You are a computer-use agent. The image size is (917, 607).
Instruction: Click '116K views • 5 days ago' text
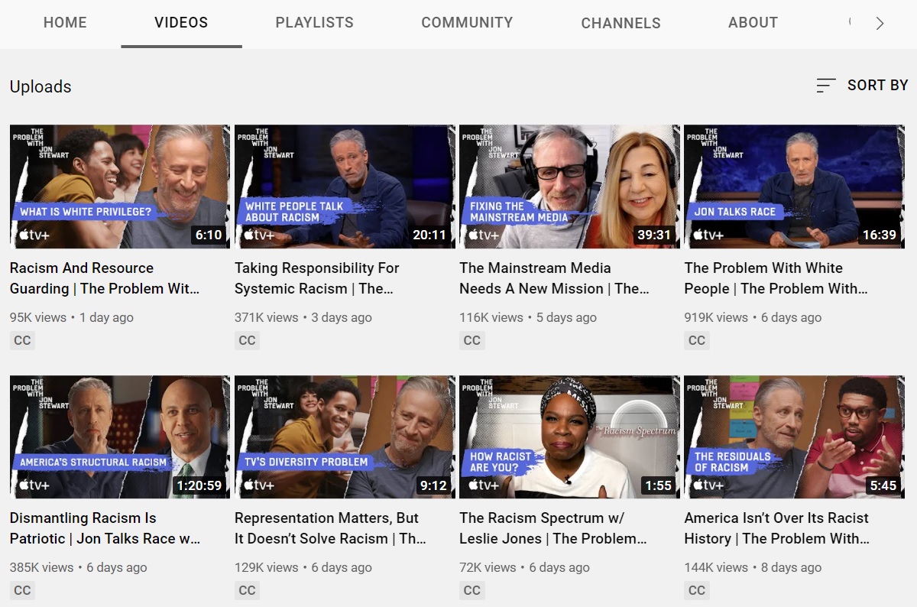528,317
